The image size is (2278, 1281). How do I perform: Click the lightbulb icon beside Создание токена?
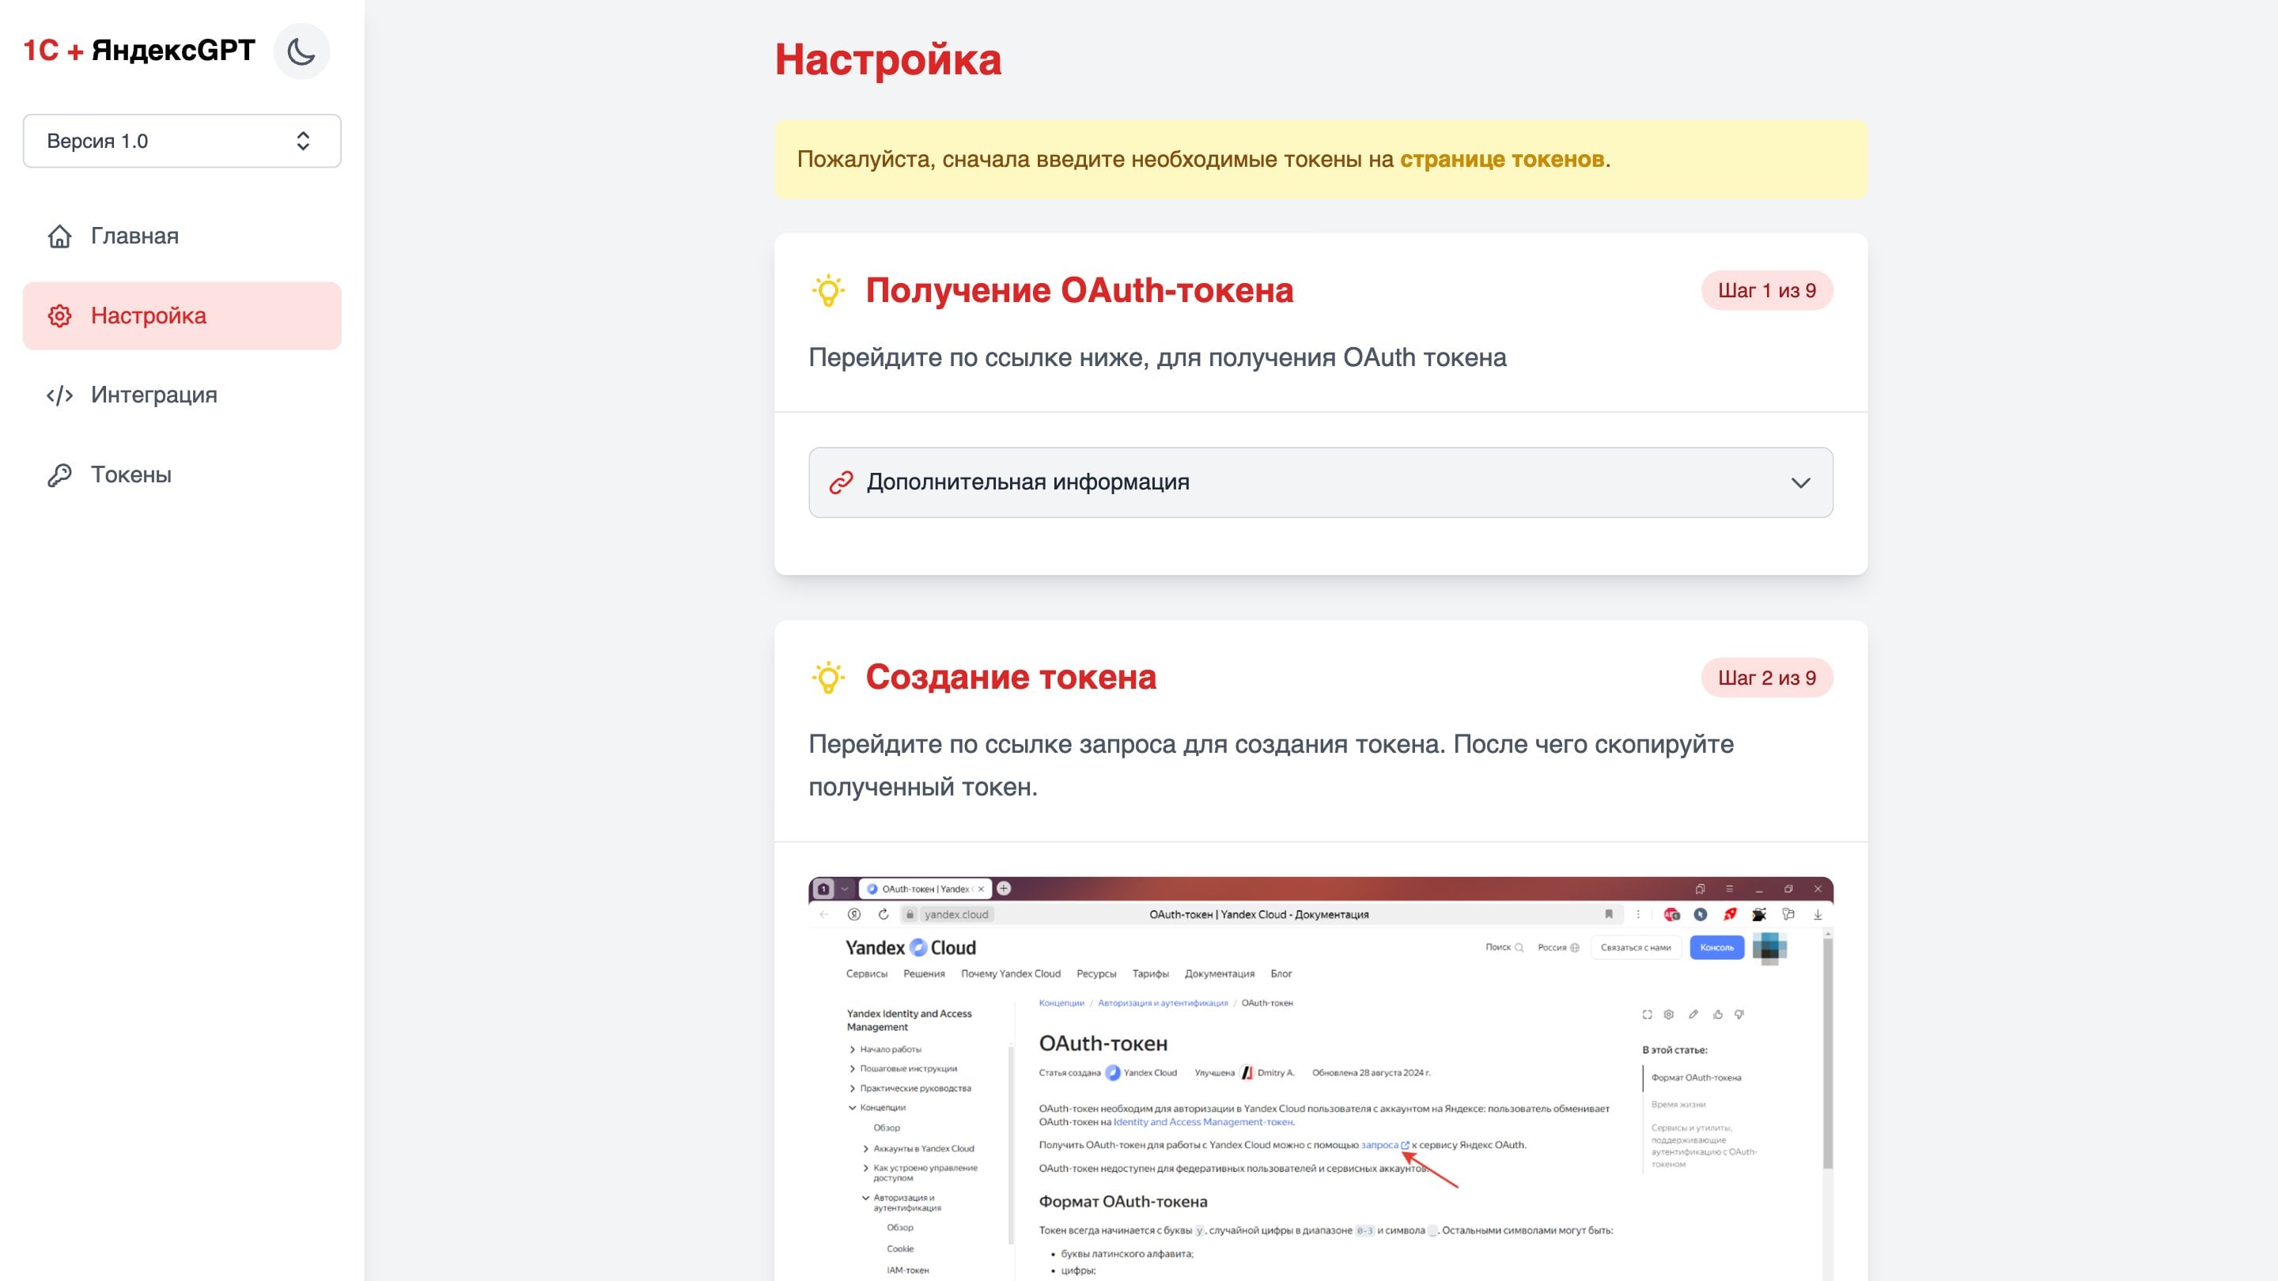(x=827, y=677)
